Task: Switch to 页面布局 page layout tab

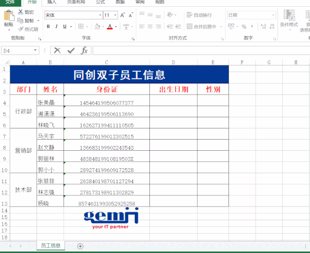Action: click(x=76, y=2)
